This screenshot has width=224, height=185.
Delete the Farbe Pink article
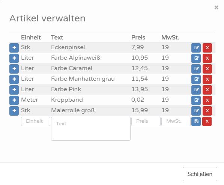pyautogui.click(x=207, y=90)
